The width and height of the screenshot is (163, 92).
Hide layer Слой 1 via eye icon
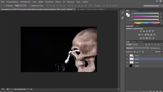(x=127, y=59)
